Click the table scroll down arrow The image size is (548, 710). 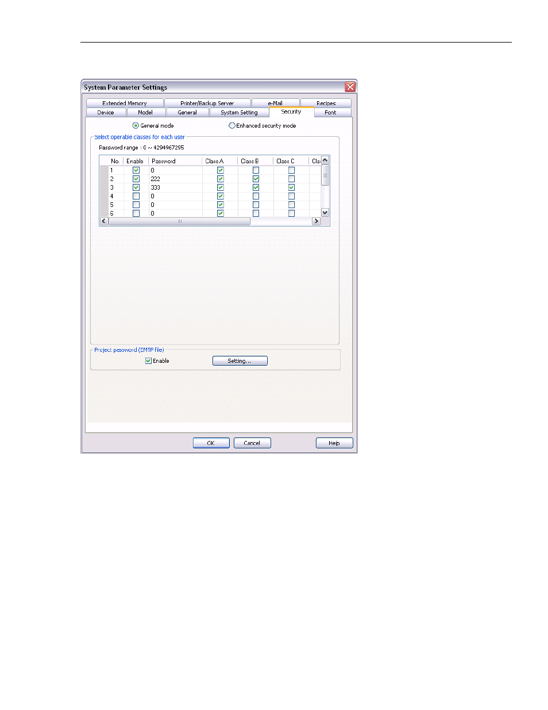325,213
